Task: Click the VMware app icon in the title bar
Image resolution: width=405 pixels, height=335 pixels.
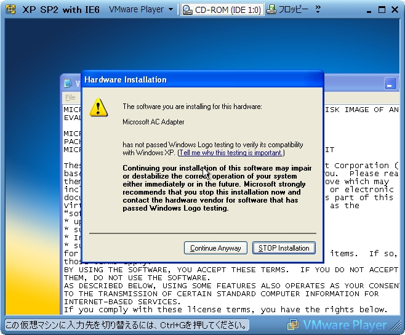Action: click(x=10, y=9)
